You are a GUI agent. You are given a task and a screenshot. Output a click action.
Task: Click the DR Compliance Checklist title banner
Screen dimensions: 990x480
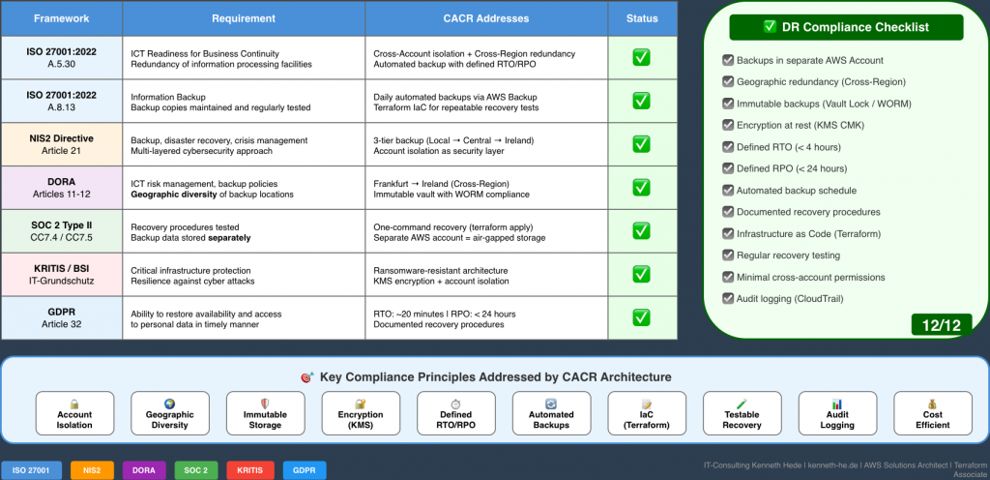846,27
